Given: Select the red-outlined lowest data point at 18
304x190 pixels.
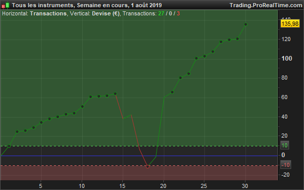Looking at the screenshot, I should click(148, 166).
